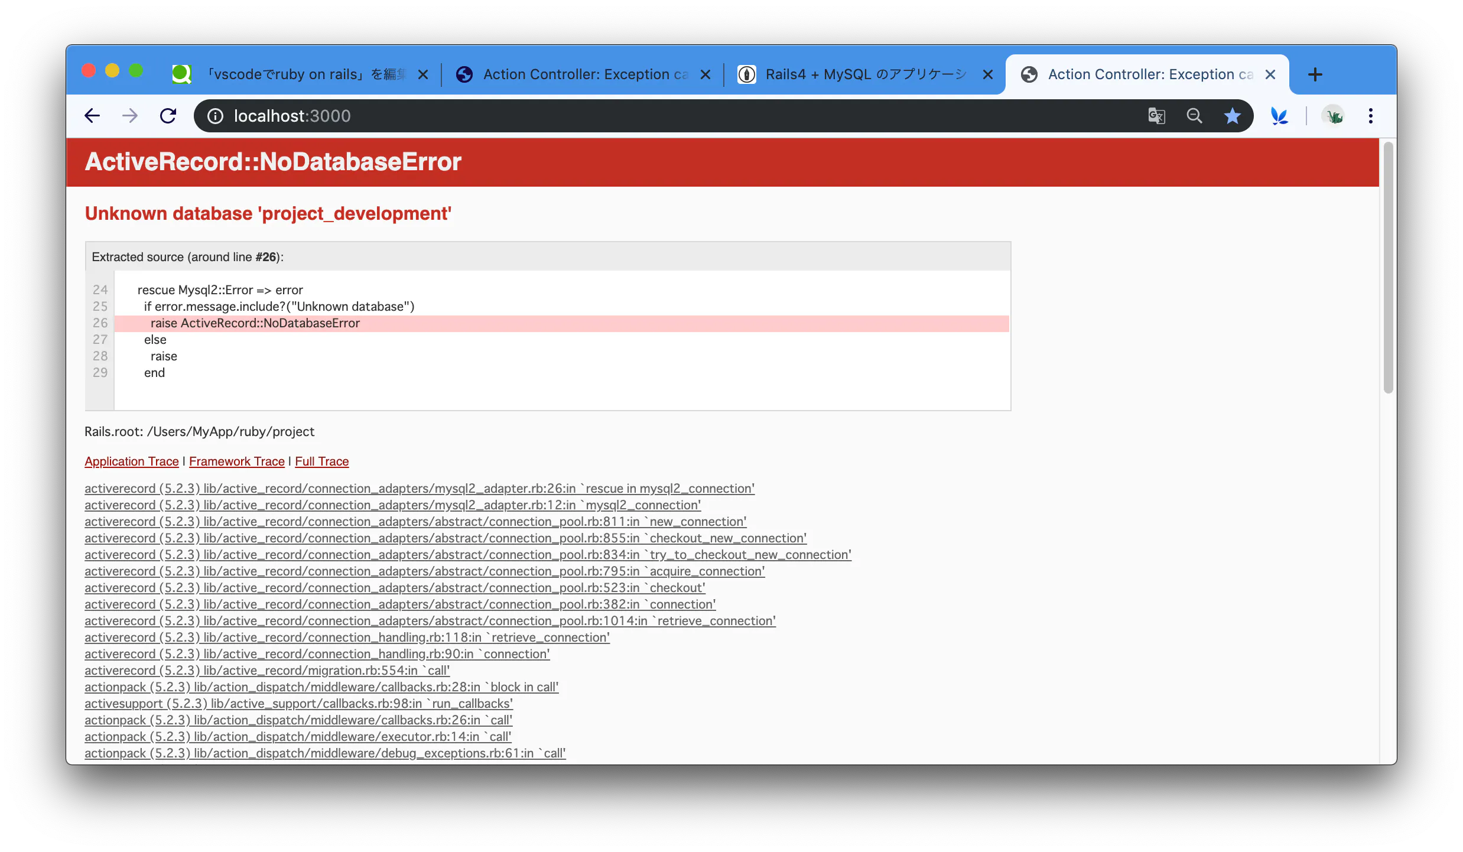Click the zoom magnifier icon in address bar
The image size is (1463, 852).
[x=1194, y=116]
